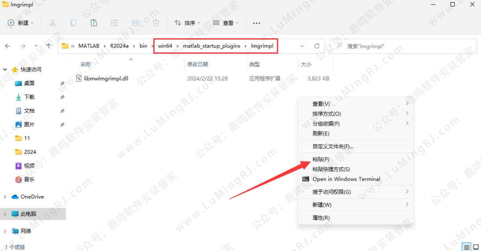Navigate to bin breadcrumb segment
This screenshot has height=251, width=481.
143,46
